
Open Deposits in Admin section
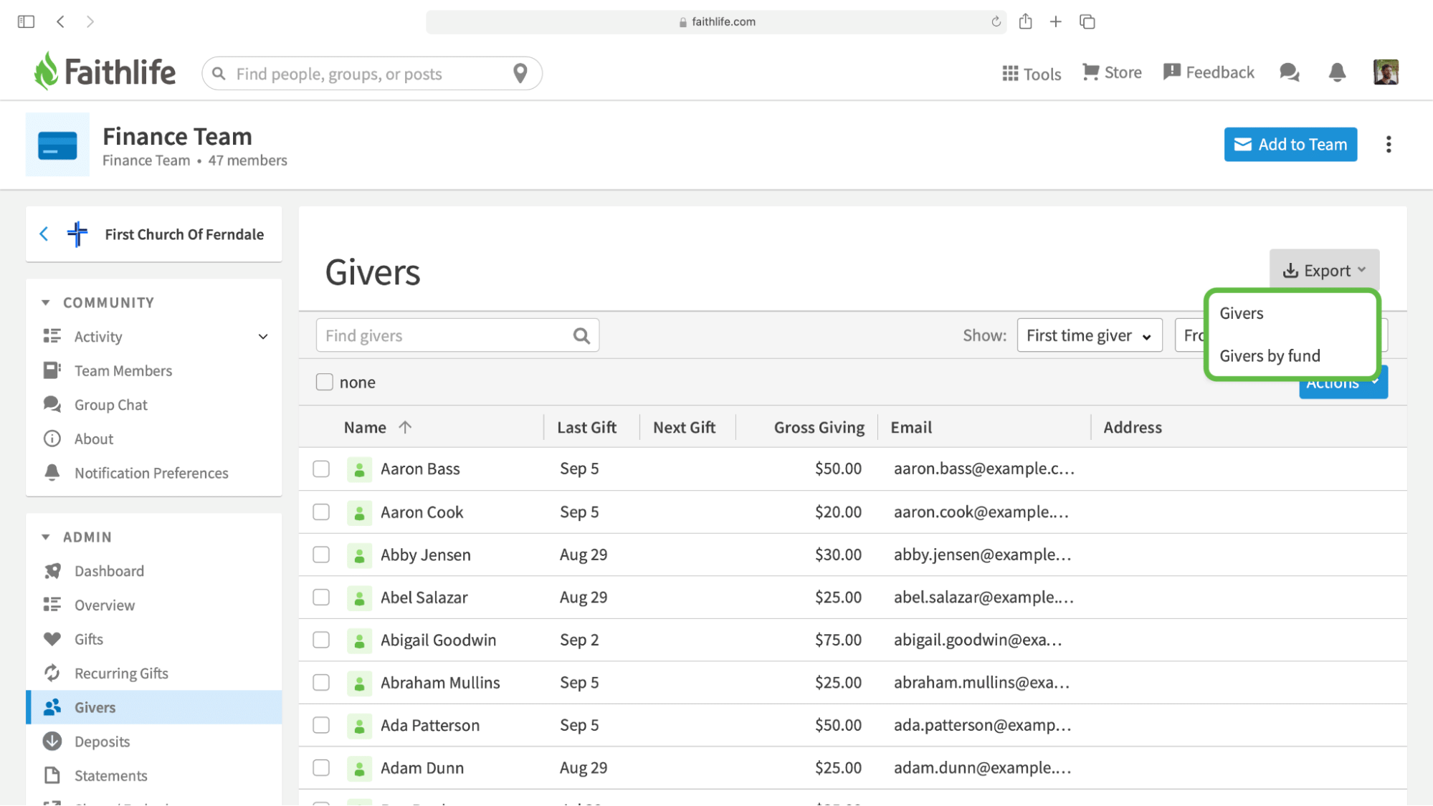click(102, 742)
